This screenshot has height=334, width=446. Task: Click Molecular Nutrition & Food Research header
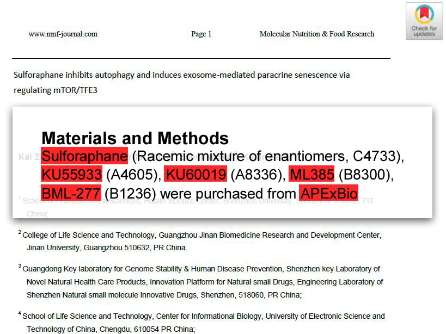tap(316, 34)
